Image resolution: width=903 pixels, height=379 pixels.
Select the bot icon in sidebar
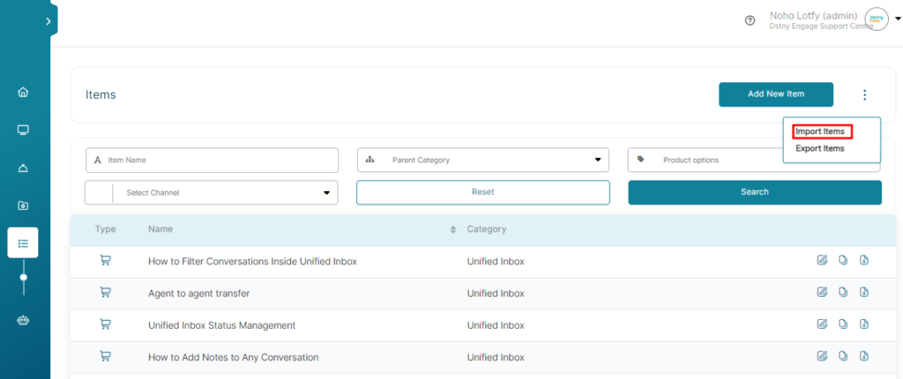click(x=23, y=321)
